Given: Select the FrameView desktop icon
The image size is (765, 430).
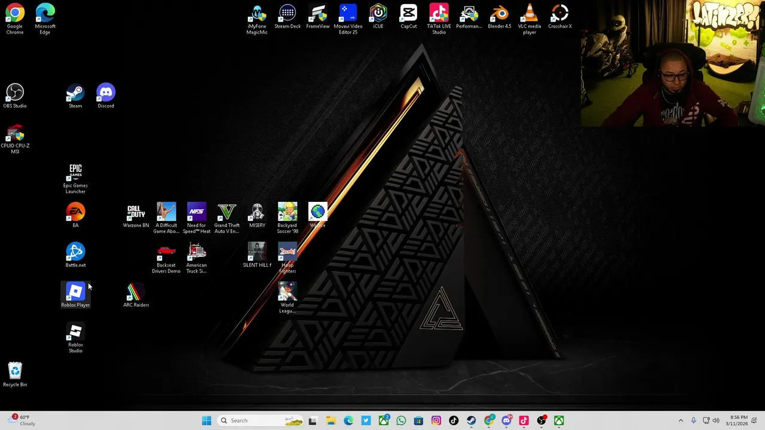Looking at the screenshot, I should pyautogui.click(x=318, y=16).
